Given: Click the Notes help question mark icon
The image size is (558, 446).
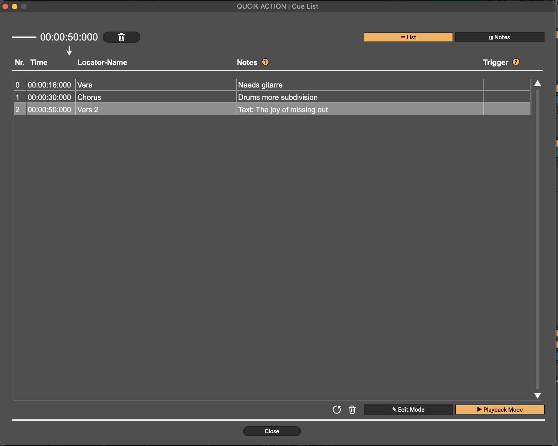Looking at the screenshot, I should click(x=265, y=62).
